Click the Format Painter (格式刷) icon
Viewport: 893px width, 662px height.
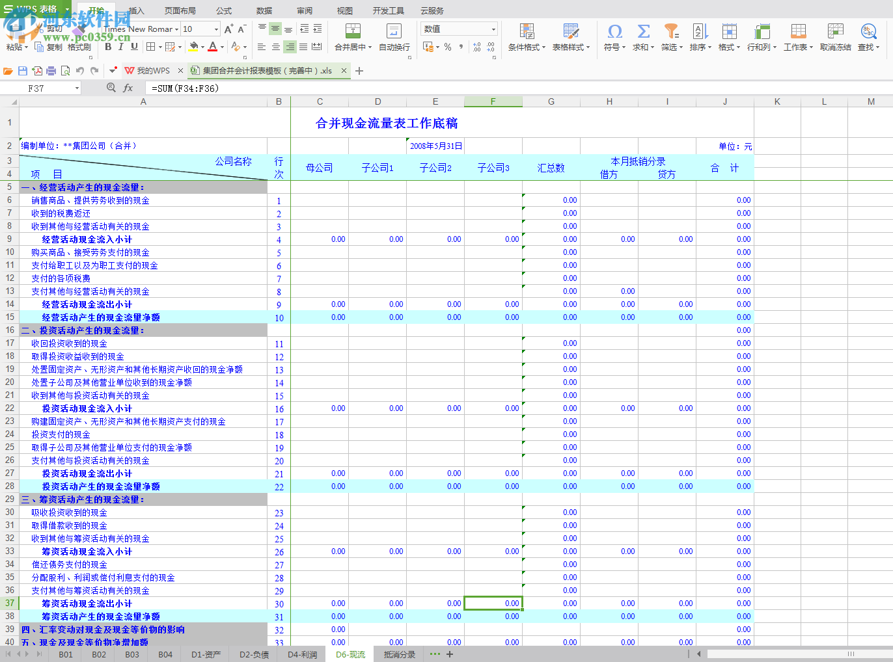pyautogui.click(x=79, y=47)
